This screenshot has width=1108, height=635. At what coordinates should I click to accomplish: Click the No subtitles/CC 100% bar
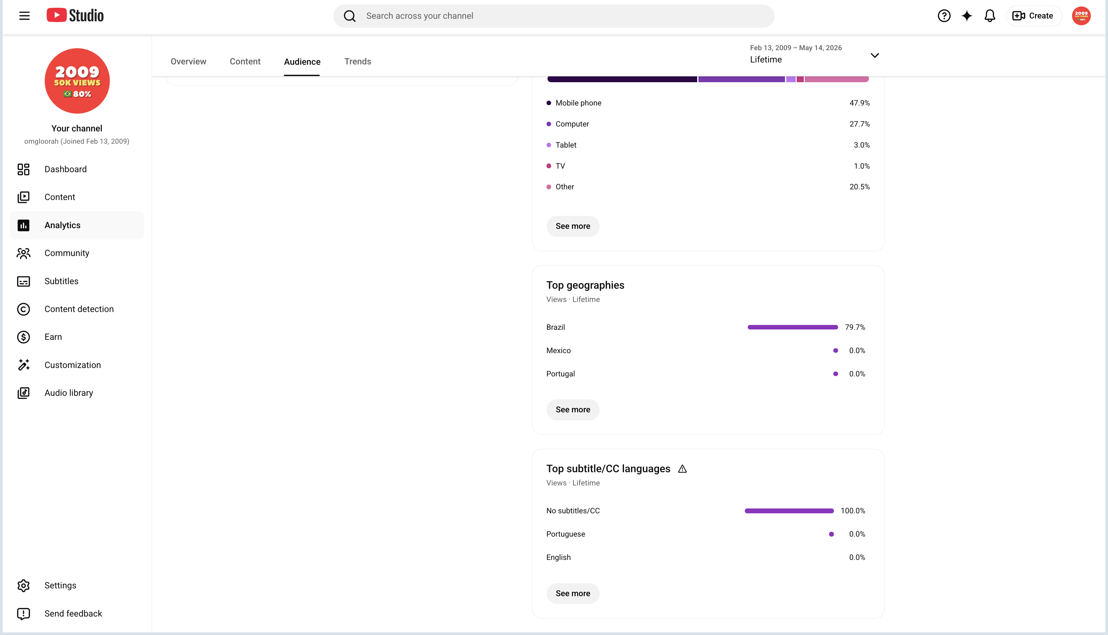(789, 511)
